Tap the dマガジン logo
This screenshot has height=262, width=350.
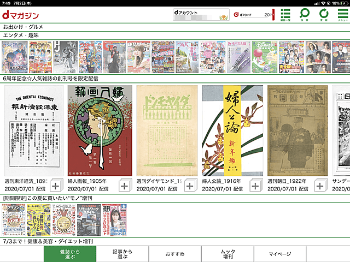tap(20, 15)
